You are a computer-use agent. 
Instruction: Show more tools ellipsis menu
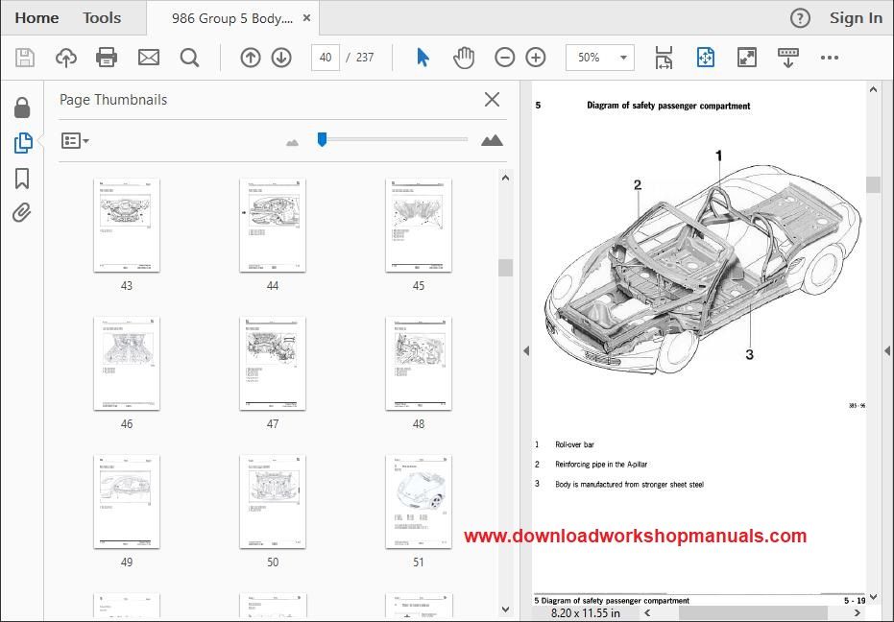coord(829,58)
